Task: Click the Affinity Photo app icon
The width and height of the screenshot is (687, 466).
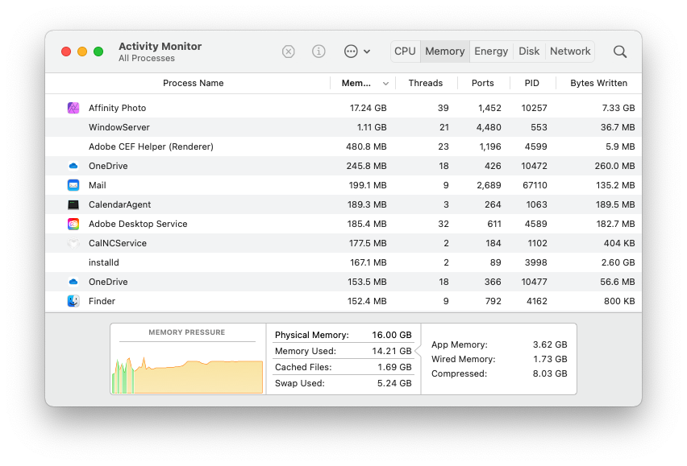Action: tap(73, 108)
